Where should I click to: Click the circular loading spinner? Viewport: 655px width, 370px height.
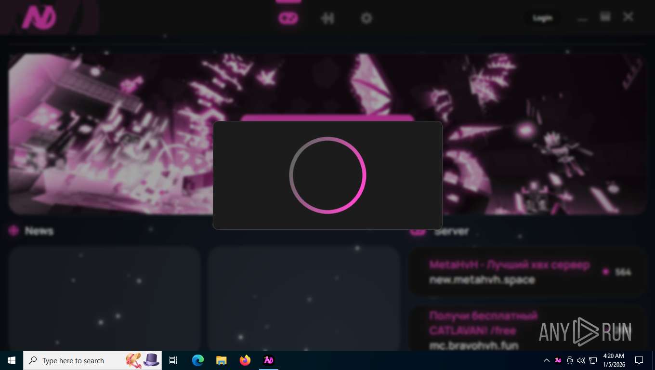coord(327,175)
